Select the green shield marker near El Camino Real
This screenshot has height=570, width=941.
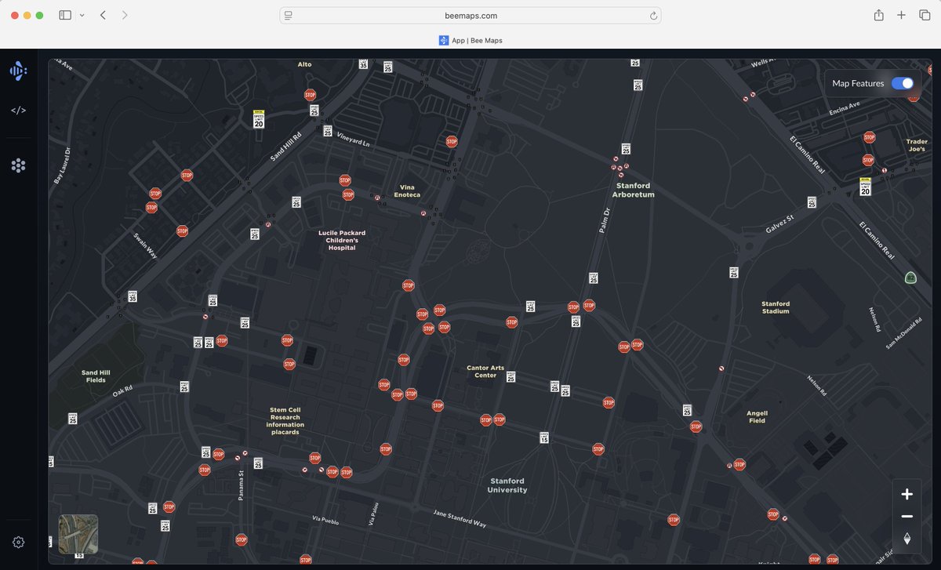point(910,277)
